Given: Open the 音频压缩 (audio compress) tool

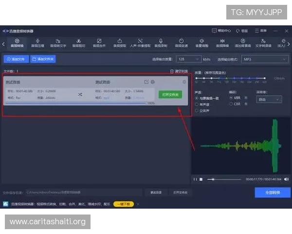Looking at the screenshot, I should (37, 43).
